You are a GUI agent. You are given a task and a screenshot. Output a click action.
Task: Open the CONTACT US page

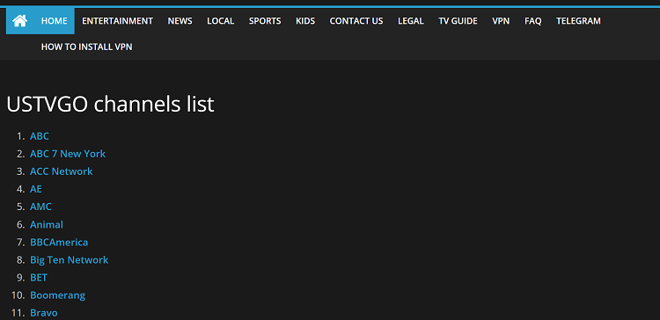click(x=356, y=21)
